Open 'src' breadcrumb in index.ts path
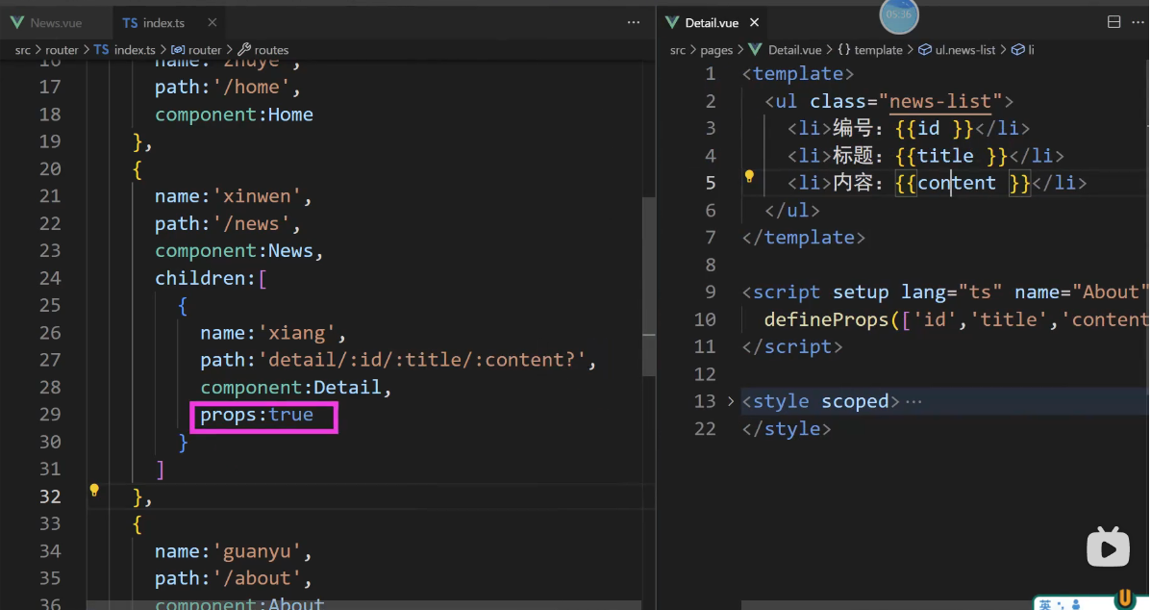 (x=23, y=50)
